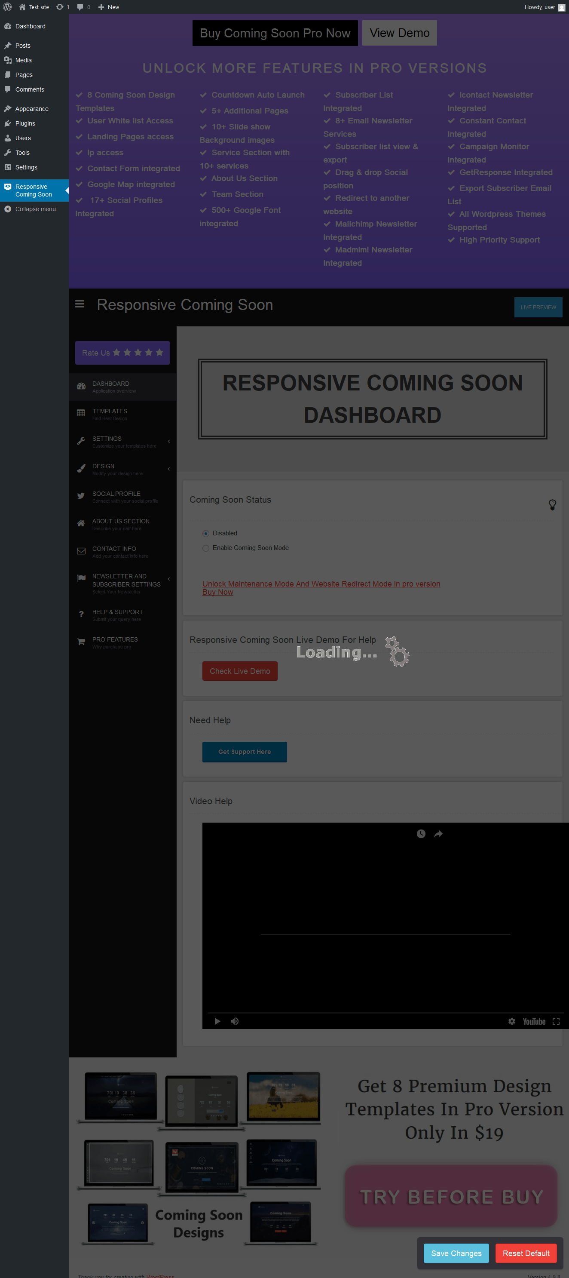The width and height of the screenshot is (569, 1278).
Task: Expand the Newsletter and Subscriber Settings arrow
Action: click(168, 578)
